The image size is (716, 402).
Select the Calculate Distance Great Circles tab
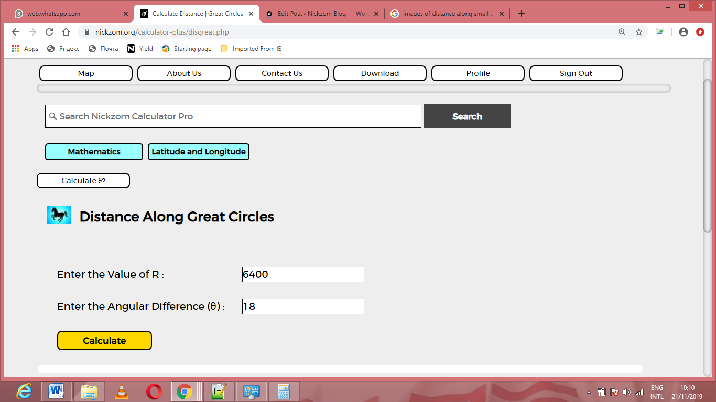197,14
